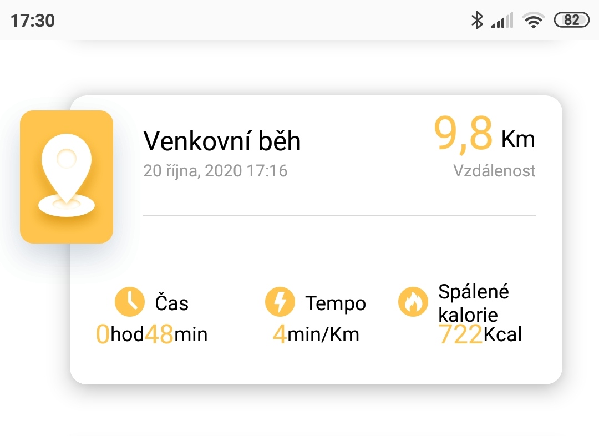The image size is (599, 436).
Task: Tap the Tempo label
Action: click(336, 303)
